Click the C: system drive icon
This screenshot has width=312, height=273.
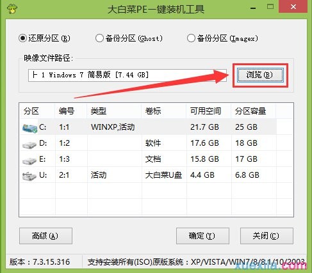pyautogui.click(x=30, y=128)
